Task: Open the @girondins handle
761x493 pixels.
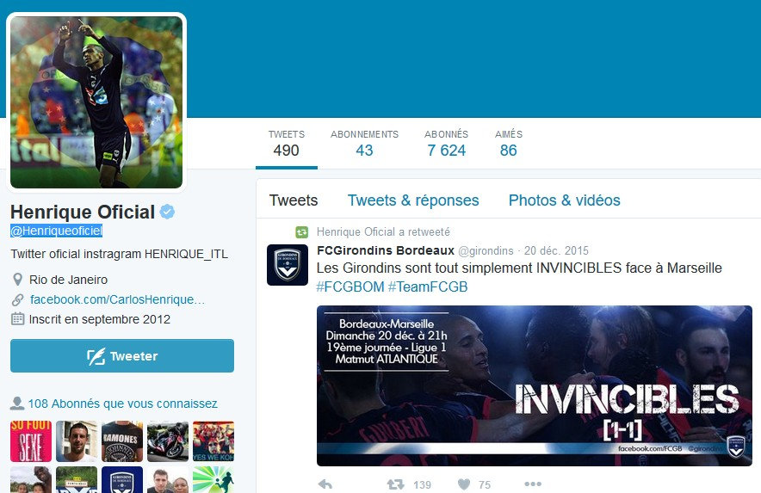Action: [x=486, y=250]
